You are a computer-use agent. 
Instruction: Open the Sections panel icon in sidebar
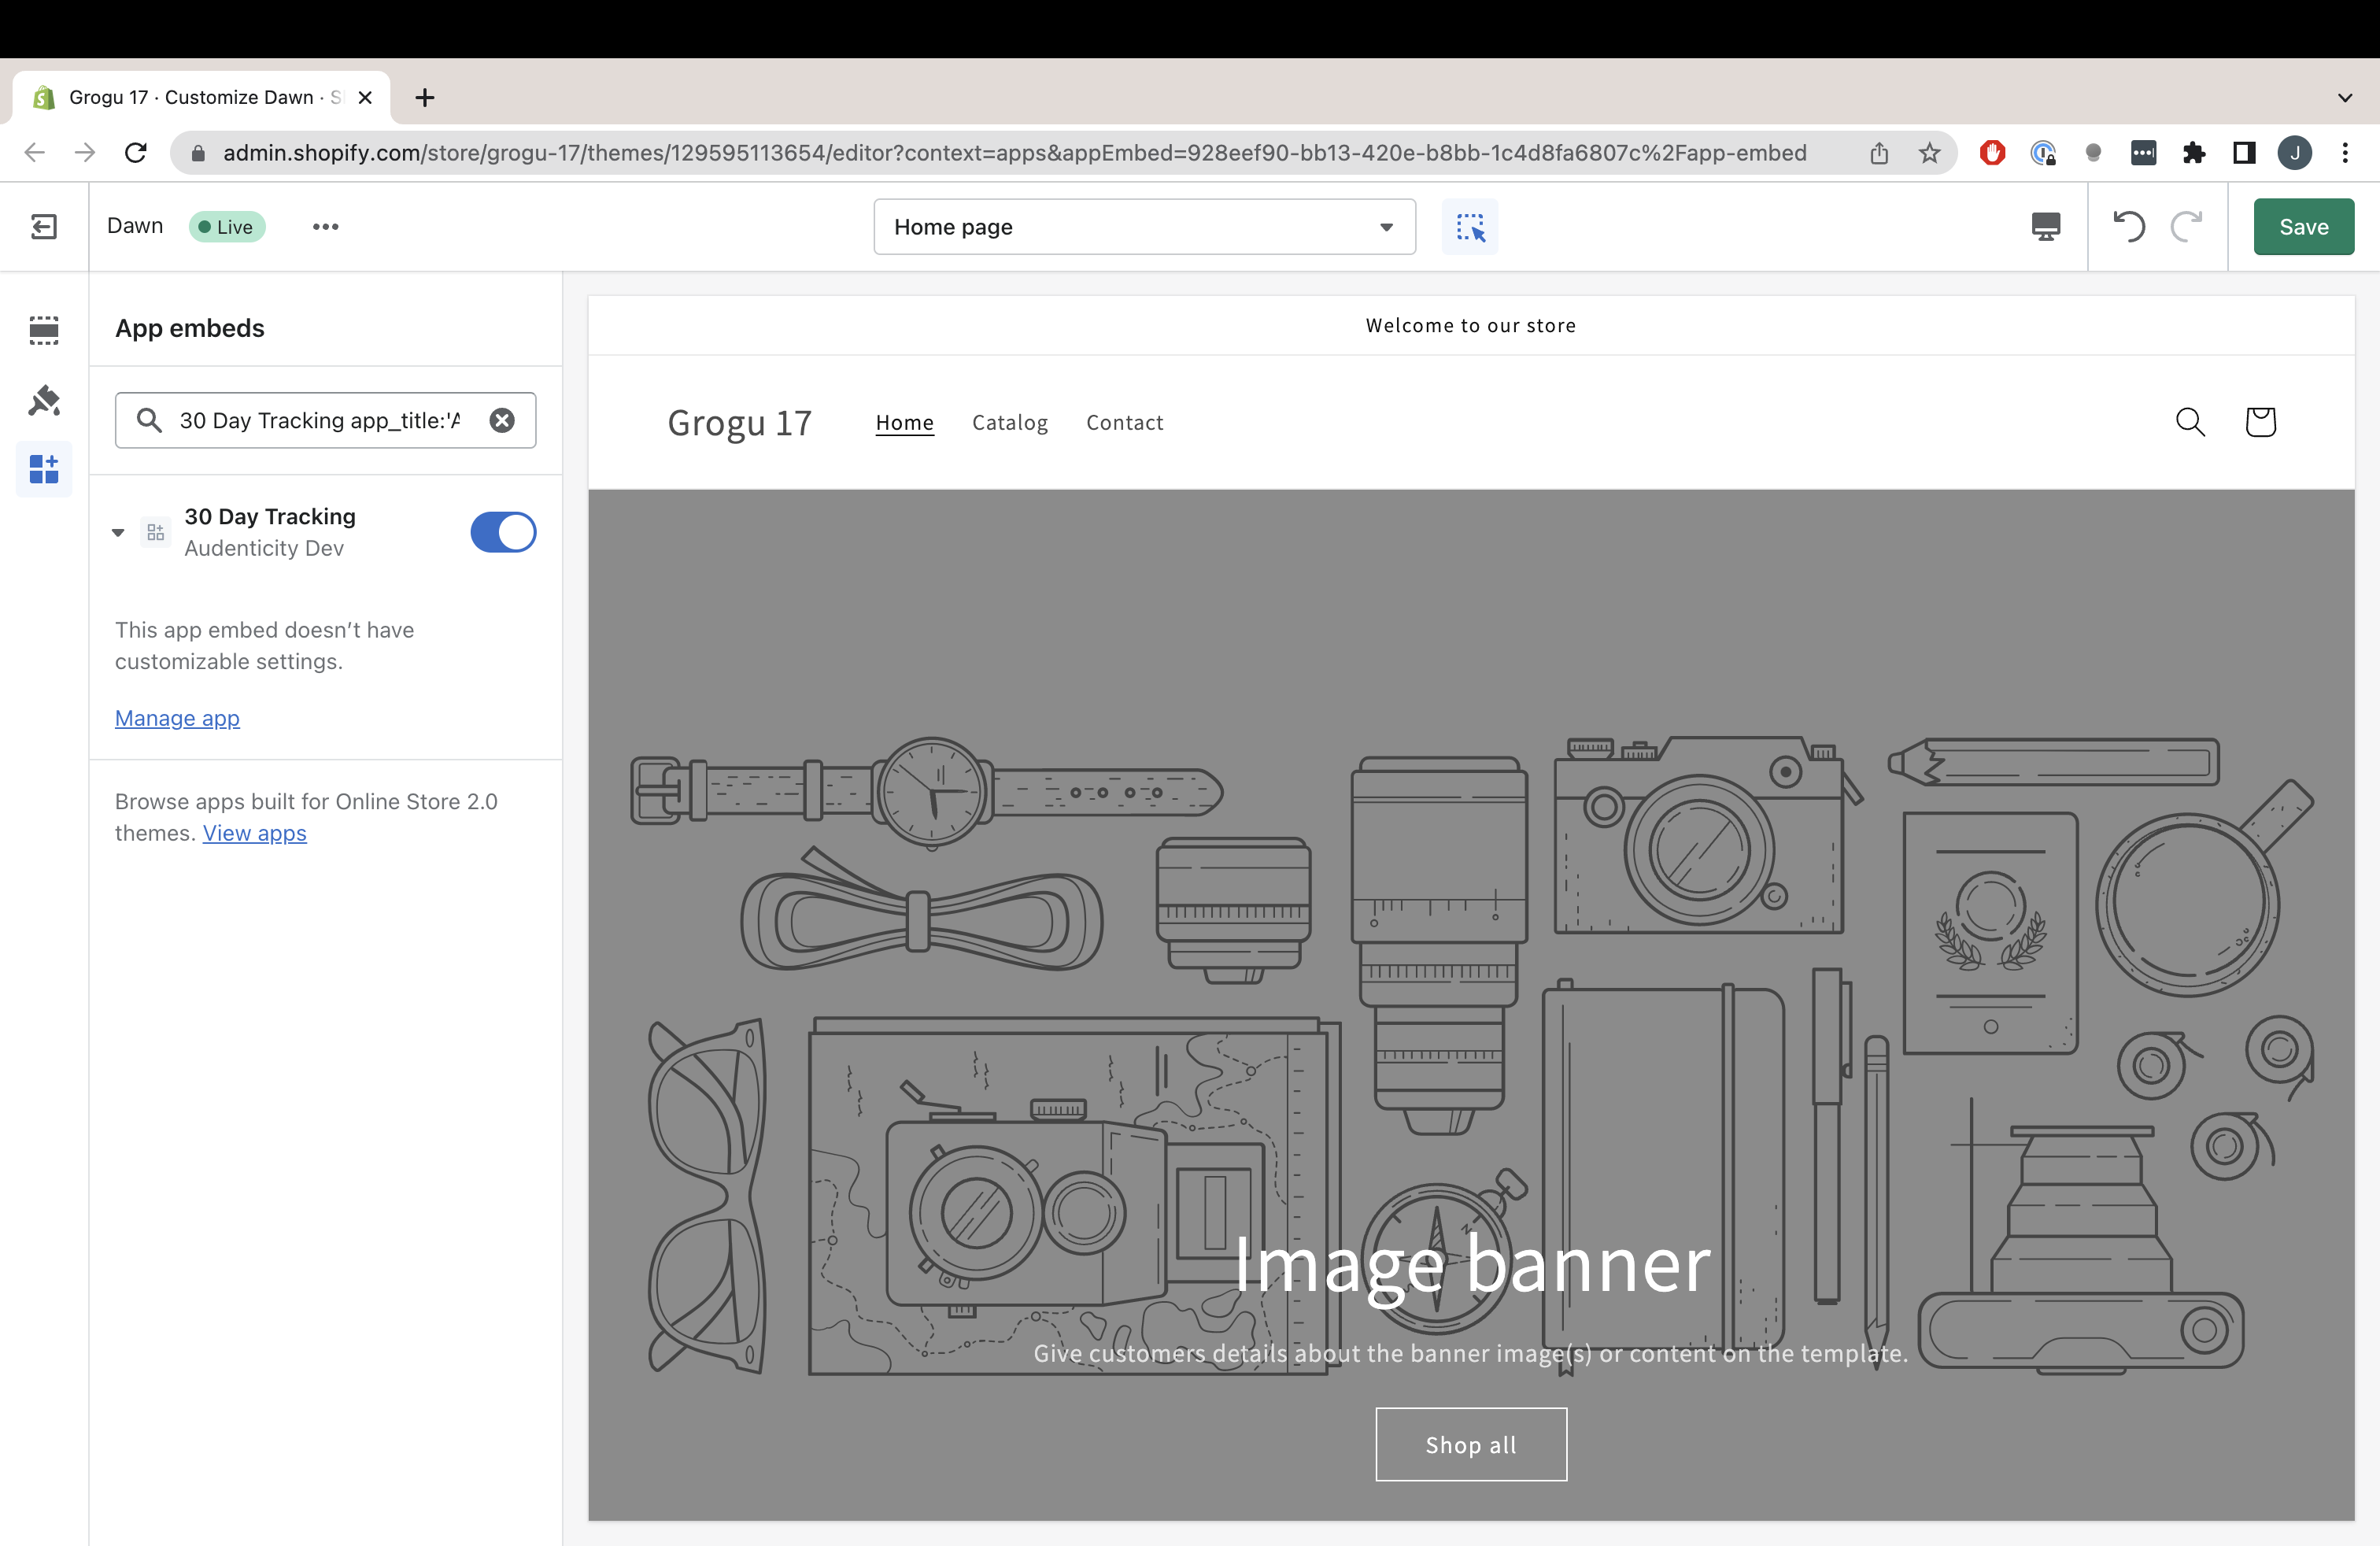click(44, 330)
